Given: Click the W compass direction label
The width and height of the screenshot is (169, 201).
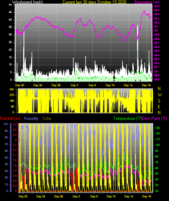Looking at the screenshot, I should (160, 95).
